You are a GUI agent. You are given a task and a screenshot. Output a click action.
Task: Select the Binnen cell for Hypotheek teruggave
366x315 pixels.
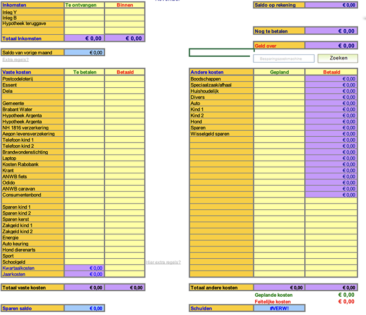pyautogui.click(x=124, y=24)
